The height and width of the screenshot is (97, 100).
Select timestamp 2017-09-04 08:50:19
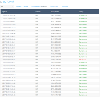[9, 51]
